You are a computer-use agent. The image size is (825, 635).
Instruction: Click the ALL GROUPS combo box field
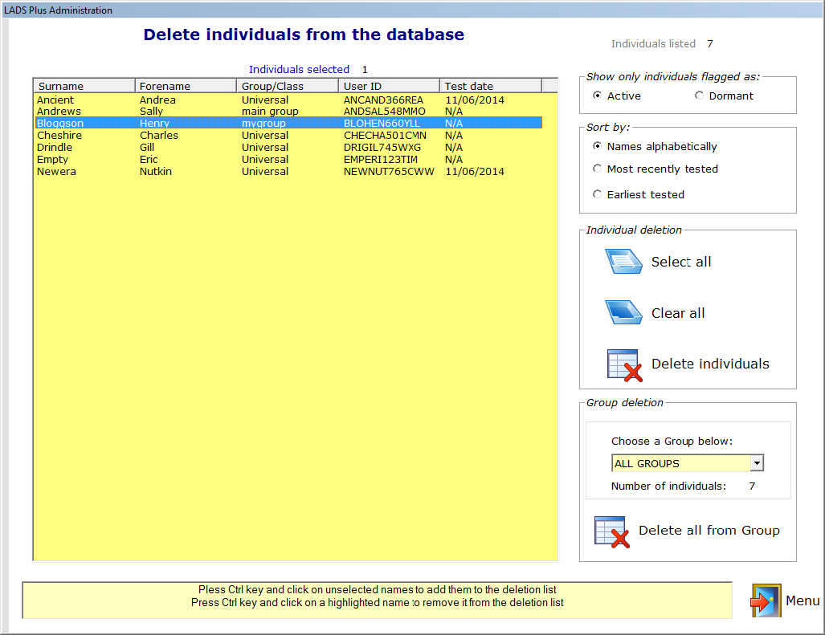point(687,463)
